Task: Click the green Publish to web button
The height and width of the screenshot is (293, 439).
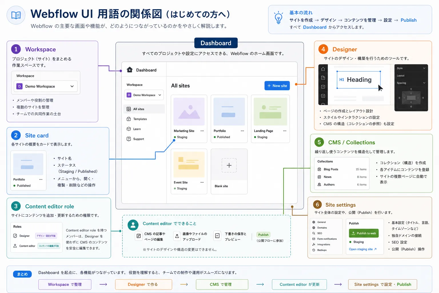Action: tap(364, 233)
